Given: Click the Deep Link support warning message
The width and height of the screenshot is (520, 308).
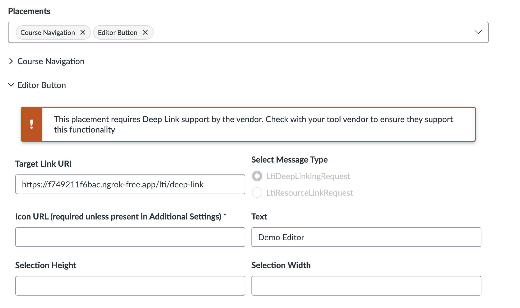Looking at the screenshot, I should click(x=253, y=124).
